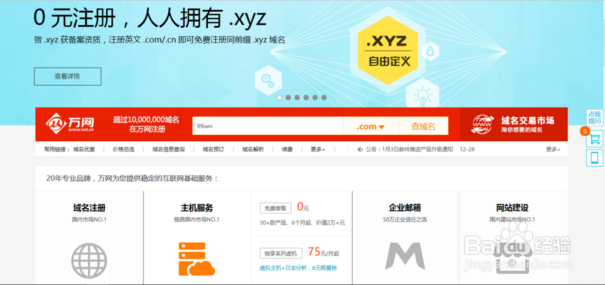Open the 域名优惠 link

coord(84,149)
